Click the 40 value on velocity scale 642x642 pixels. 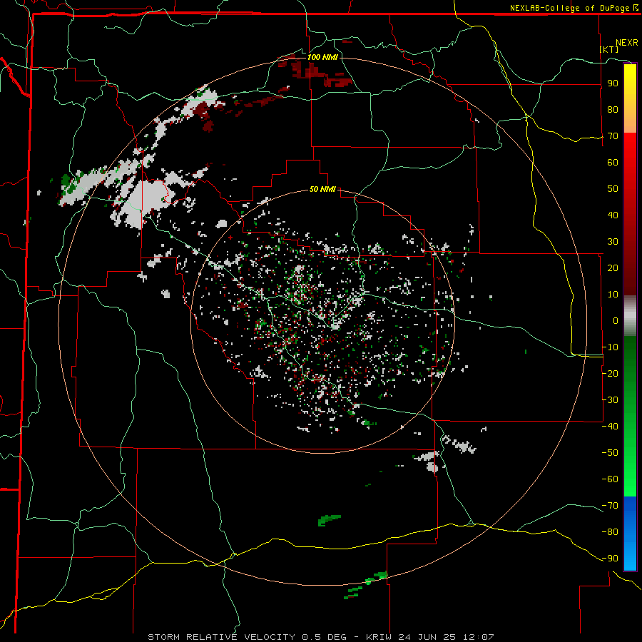click(x=613, y=215)
